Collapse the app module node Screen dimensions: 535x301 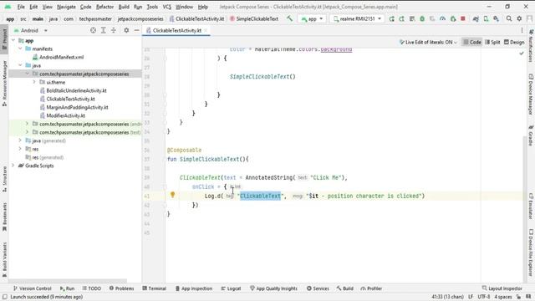13,41
